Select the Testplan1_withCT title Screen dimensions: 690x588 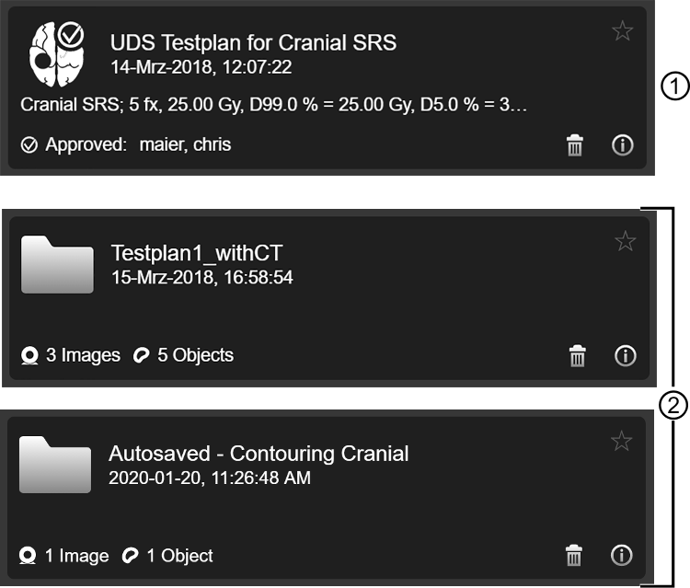pyautogui.click(x=197, y=253)
